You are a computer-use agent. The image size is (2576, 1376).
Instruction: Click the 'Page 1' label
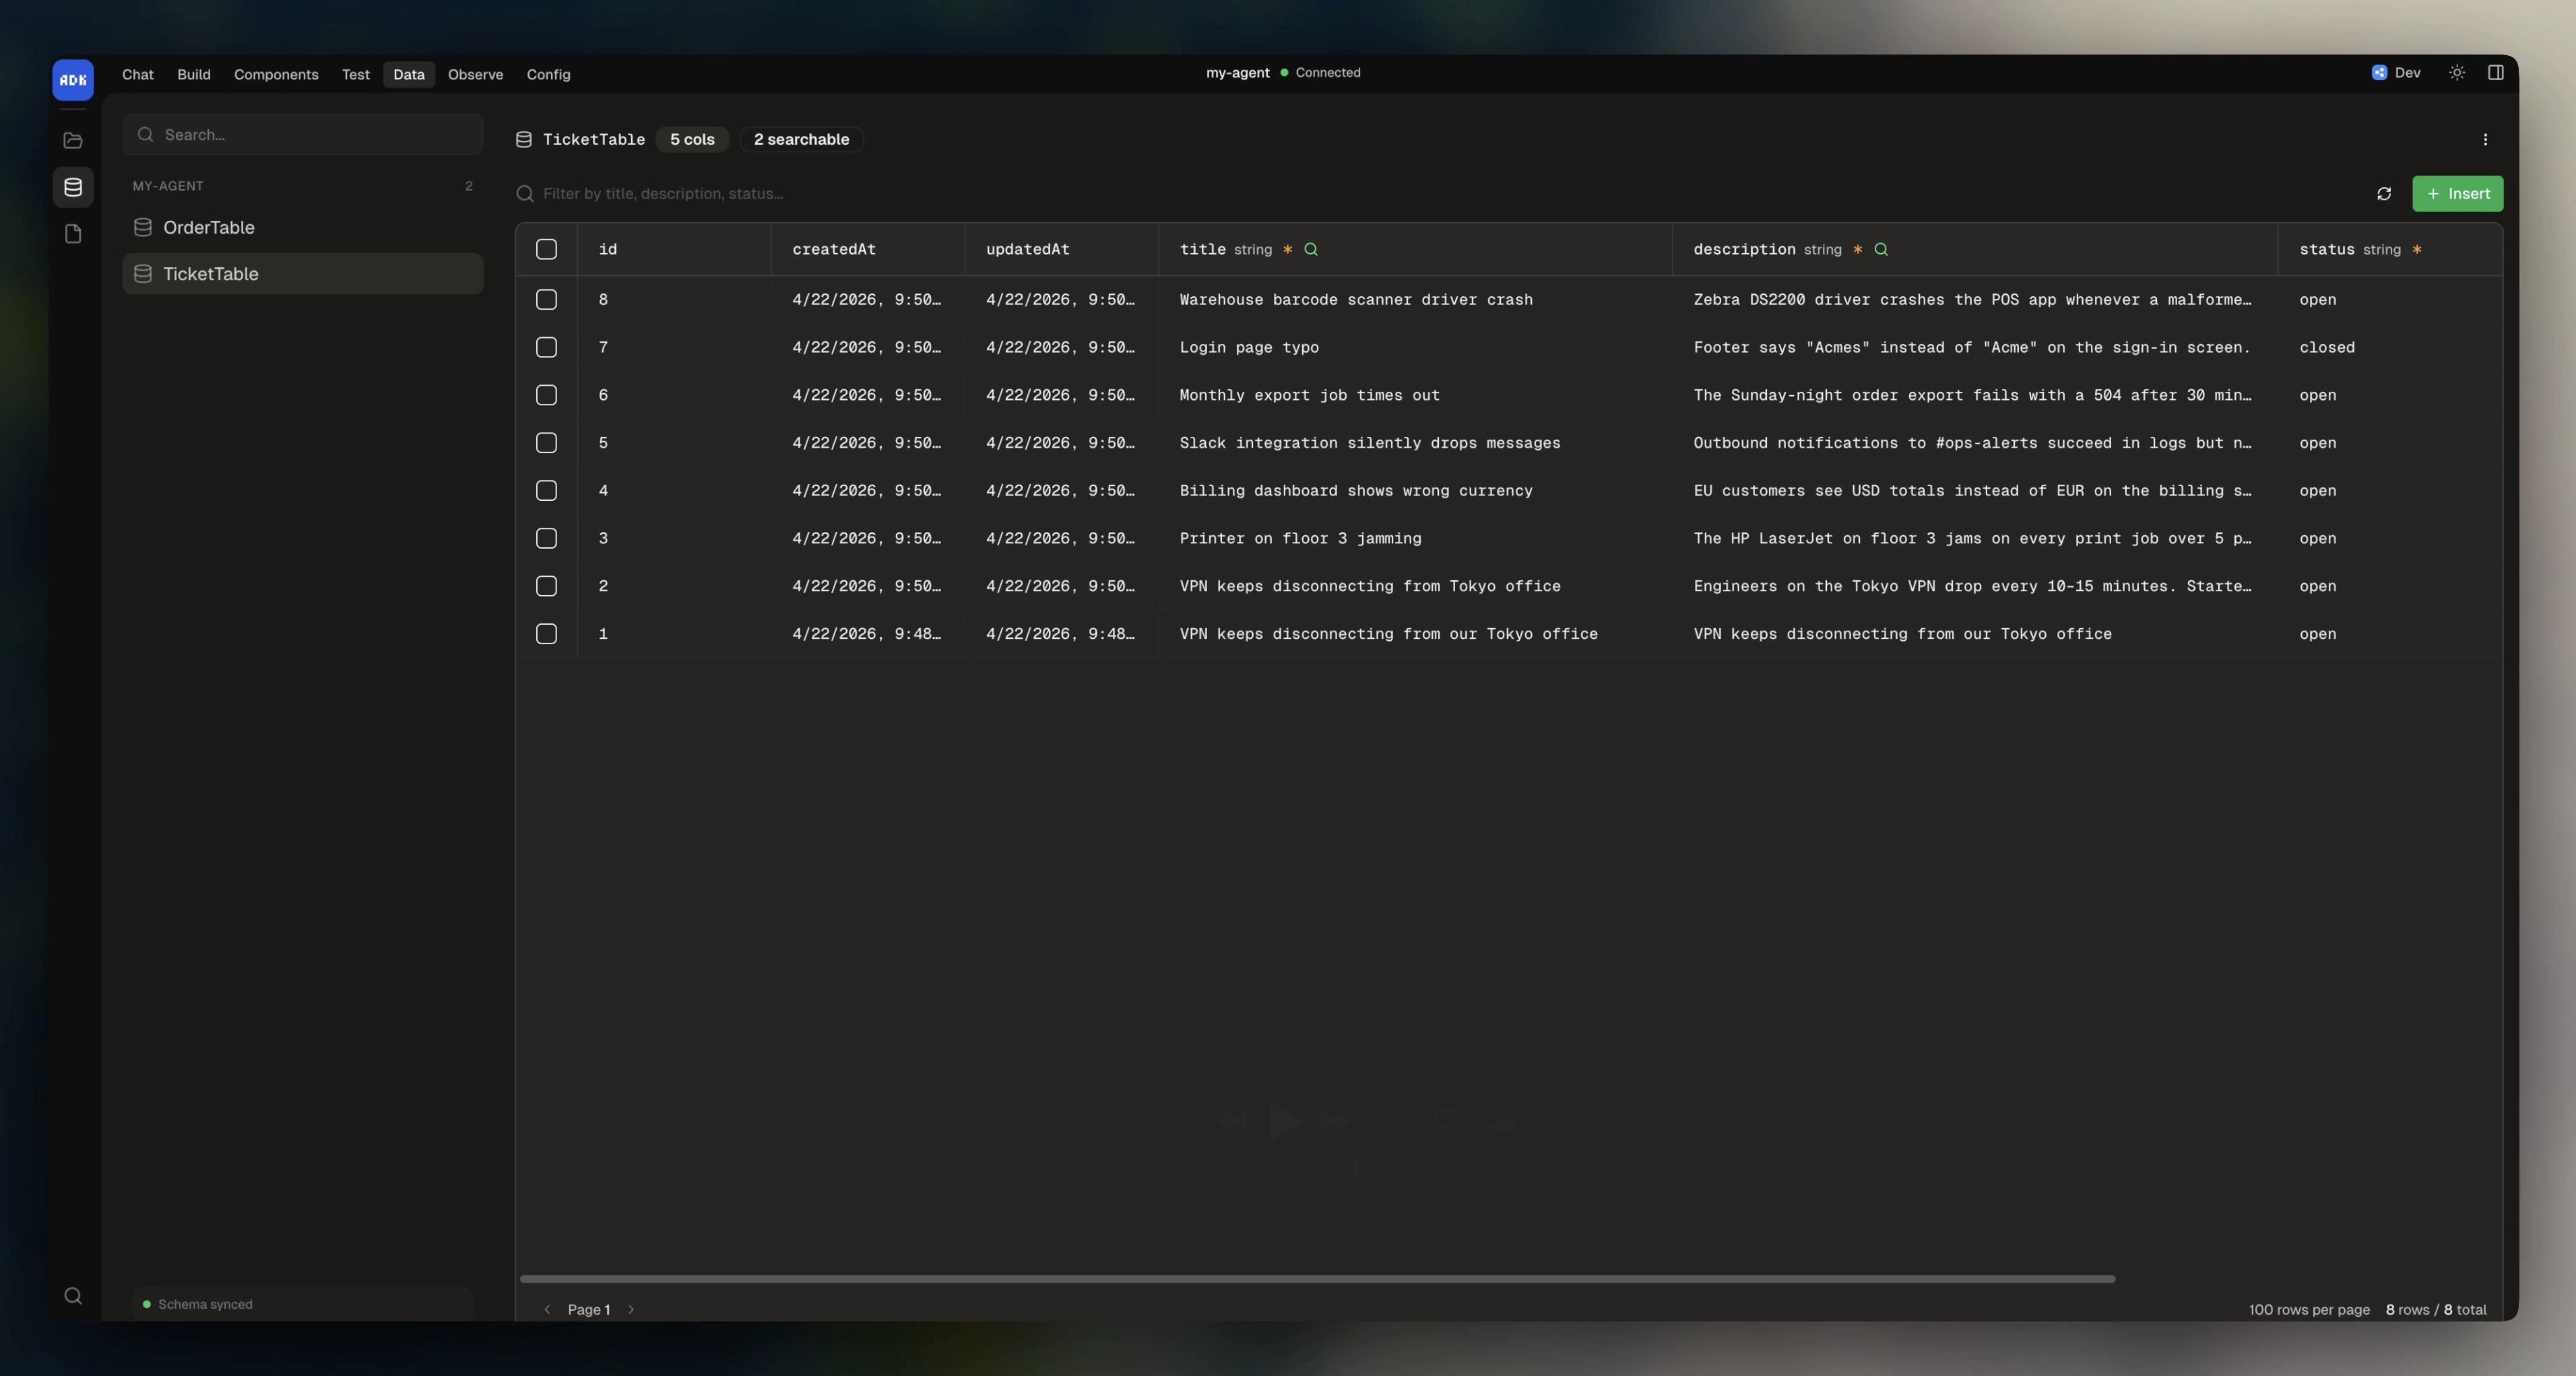click(589, 1310)
